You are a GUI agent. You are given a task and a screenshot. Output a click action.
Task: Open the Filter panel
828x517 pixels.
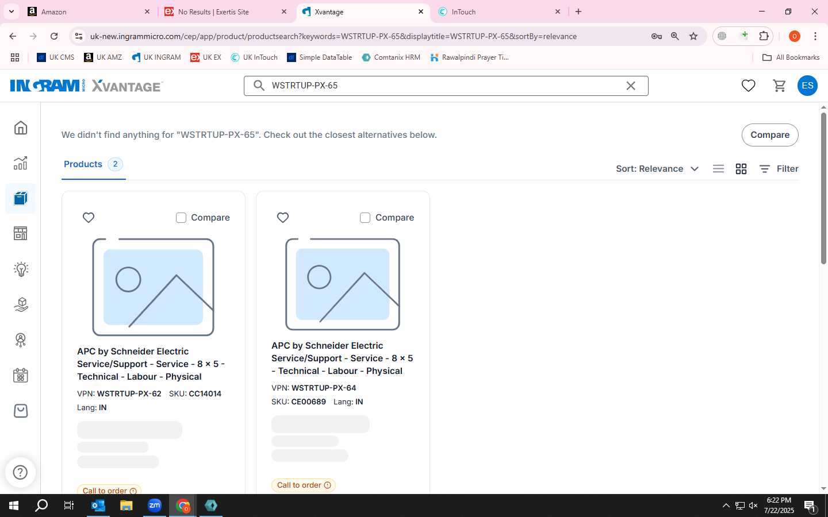click(779, 169)
